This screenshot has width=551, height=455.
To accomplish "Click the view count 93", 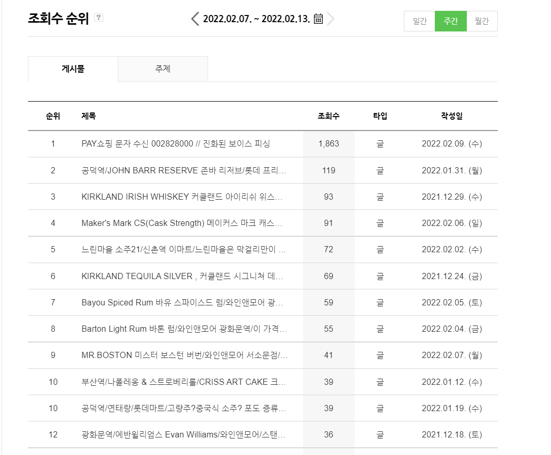I will pyautogui.click(x=328, y=197).
